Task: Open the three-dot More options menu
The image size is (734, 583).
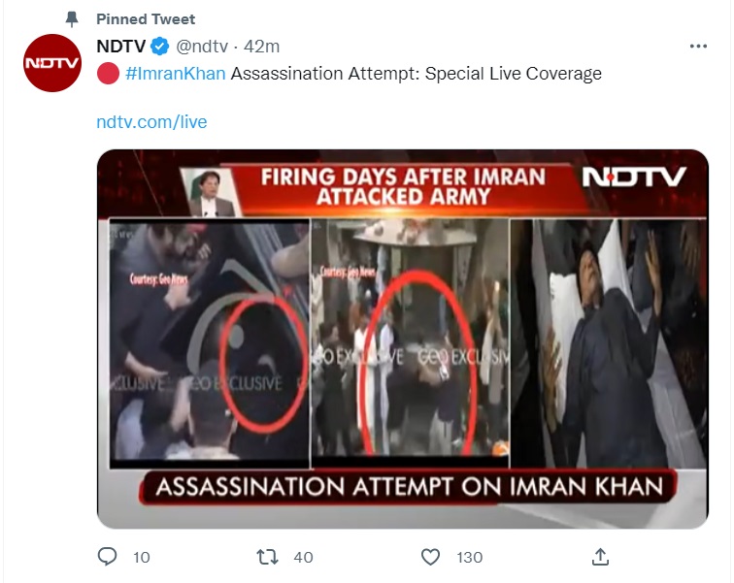Action: [698, 47]
